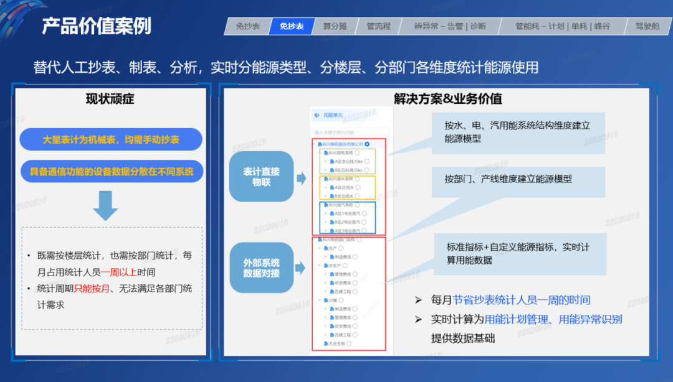Click file icon beside 科兴制药股份有限公司

[320, 144]
